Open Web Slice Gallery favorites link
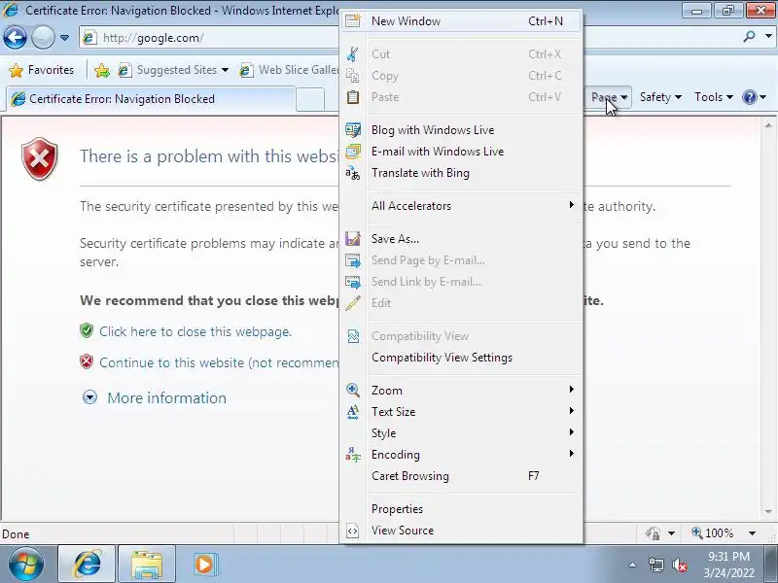778x583 pixels. coord(289,70)
